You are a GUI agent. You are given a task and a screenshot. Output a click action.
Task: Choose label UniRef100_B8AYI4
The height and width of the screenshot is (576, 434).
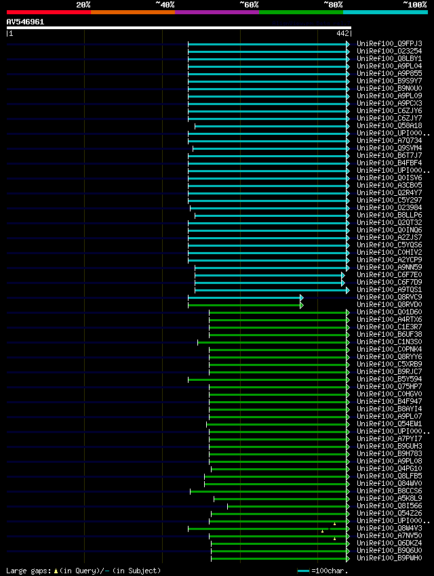[389, 409]
